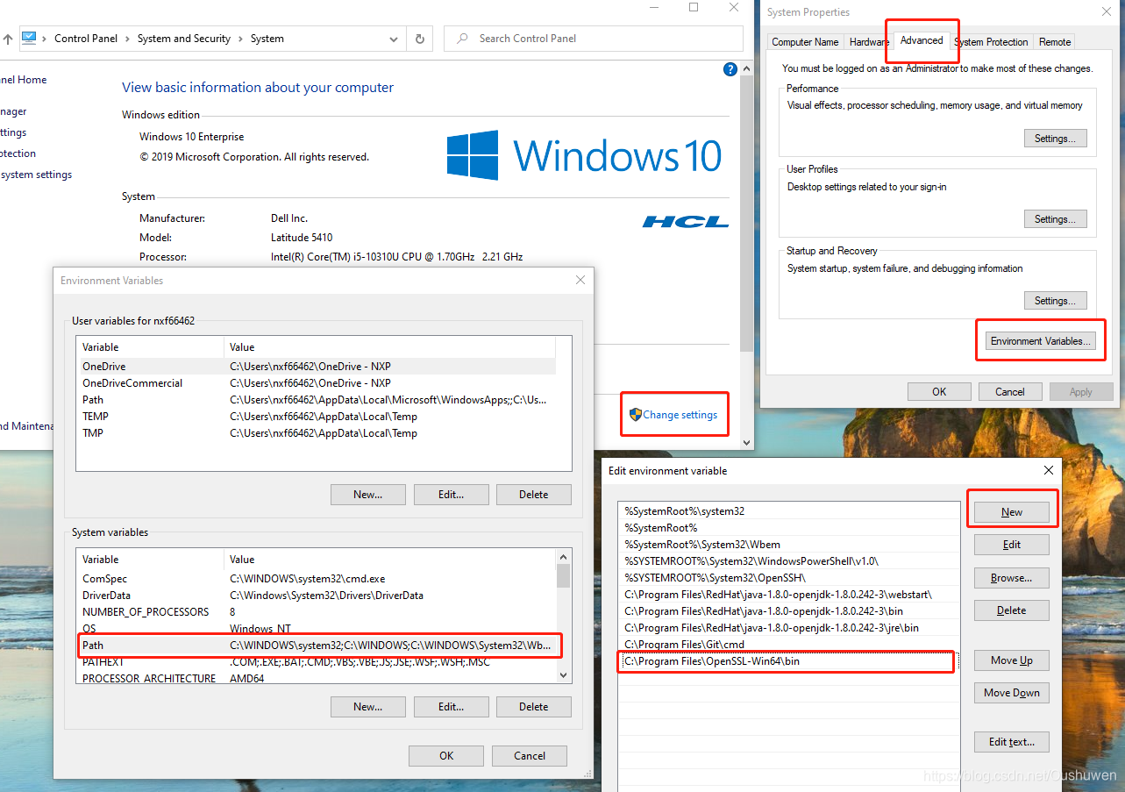Select ComSpec system variable
The image size is (1125, 792).
click(316, 579)
